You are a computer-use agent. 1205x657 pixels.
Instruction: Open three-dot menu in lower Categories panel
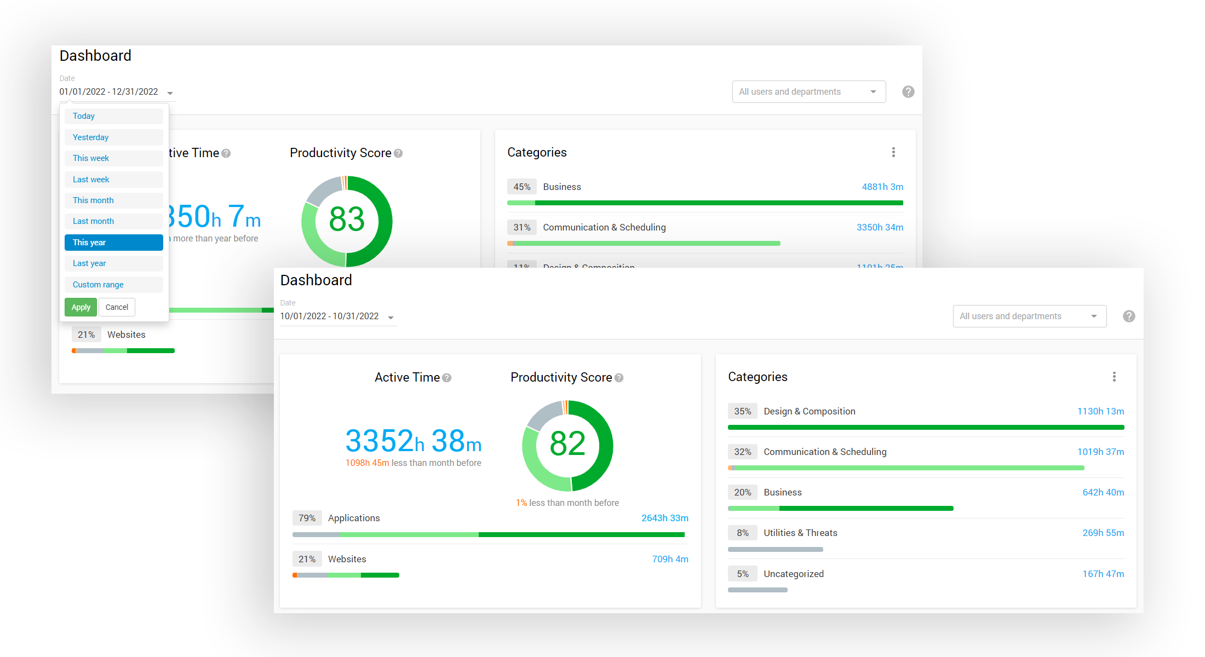pyautogui.click(x=1114, y=377)
